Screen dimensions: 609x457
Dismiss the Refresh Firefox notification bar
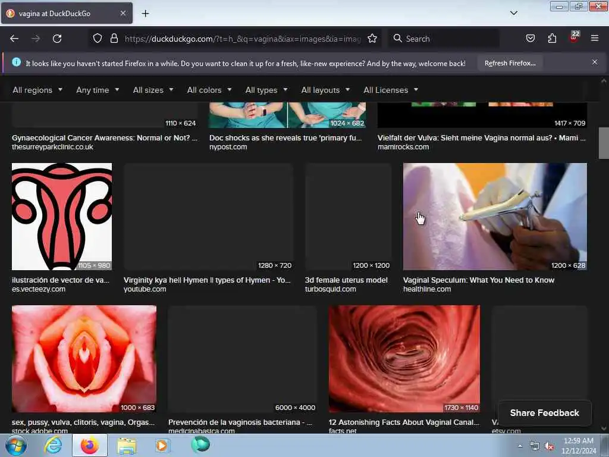595,62
